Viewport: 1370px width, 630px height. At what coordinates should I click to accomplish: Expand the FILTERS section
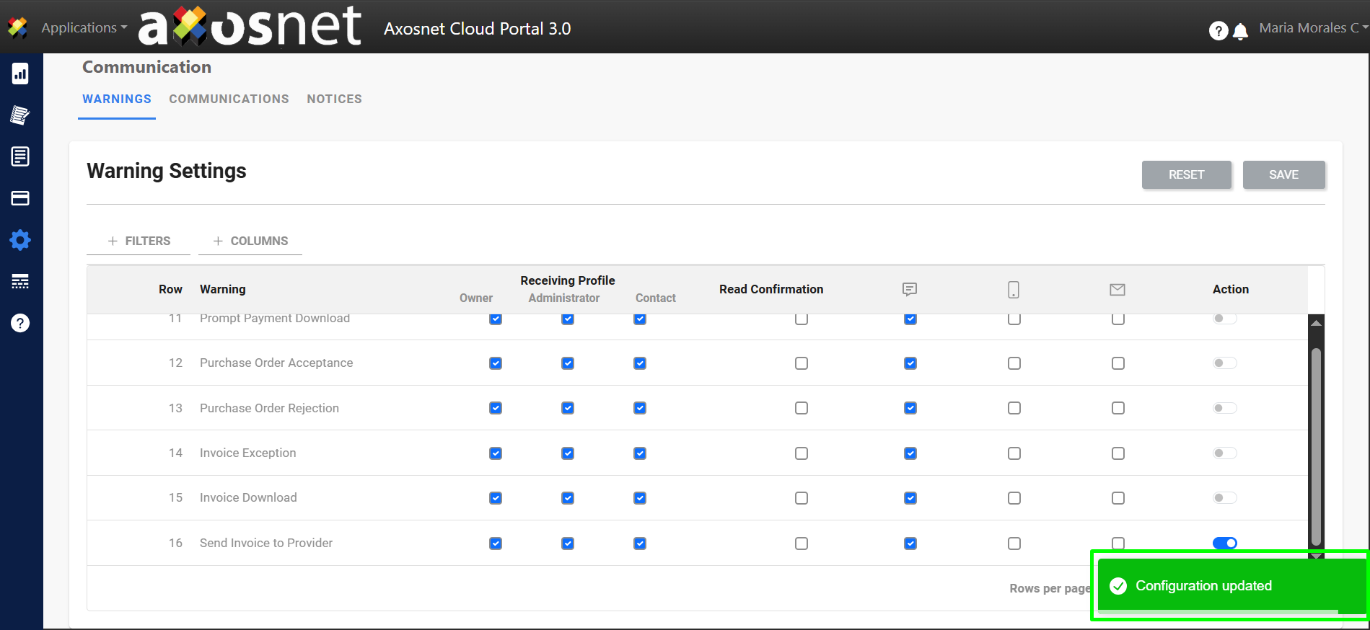(139, 241)
